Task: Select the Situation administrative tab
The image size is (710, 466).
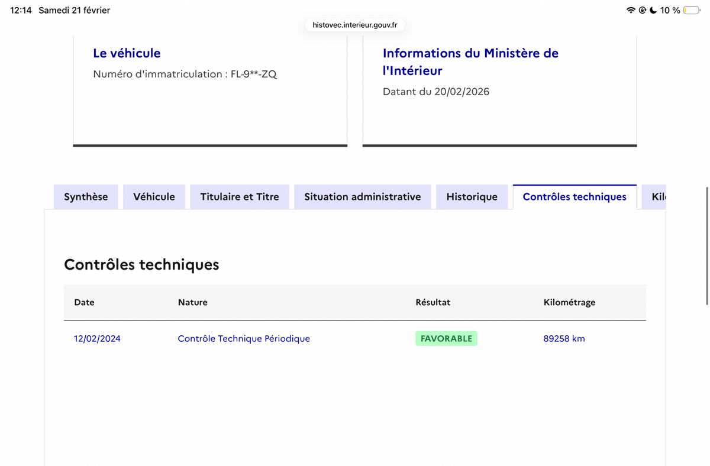Action: point(363,197)
